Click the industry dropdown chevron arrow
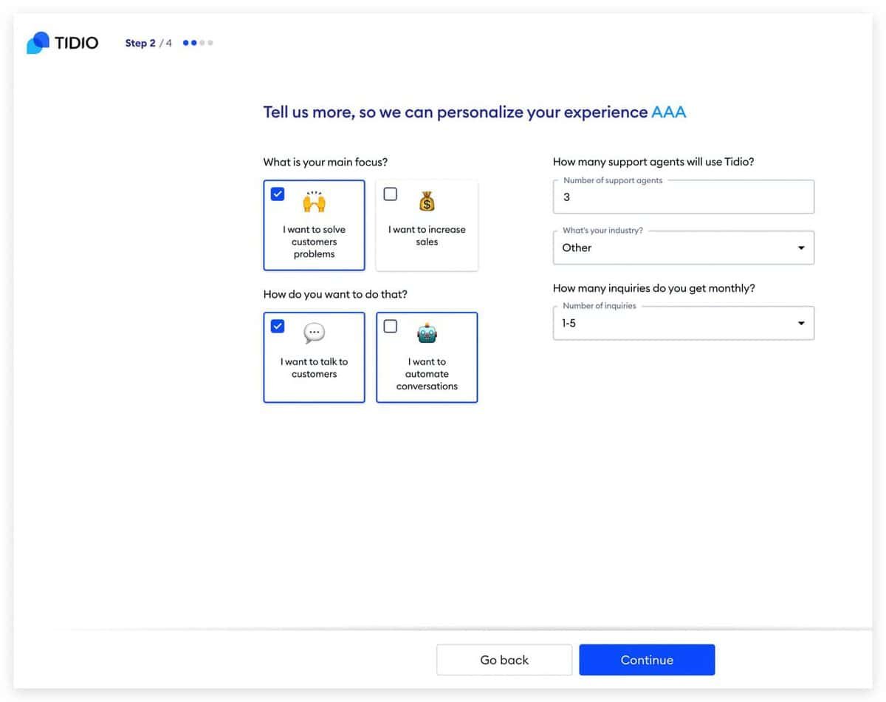The height and width of the screenshot is (702, 886). 801,248
